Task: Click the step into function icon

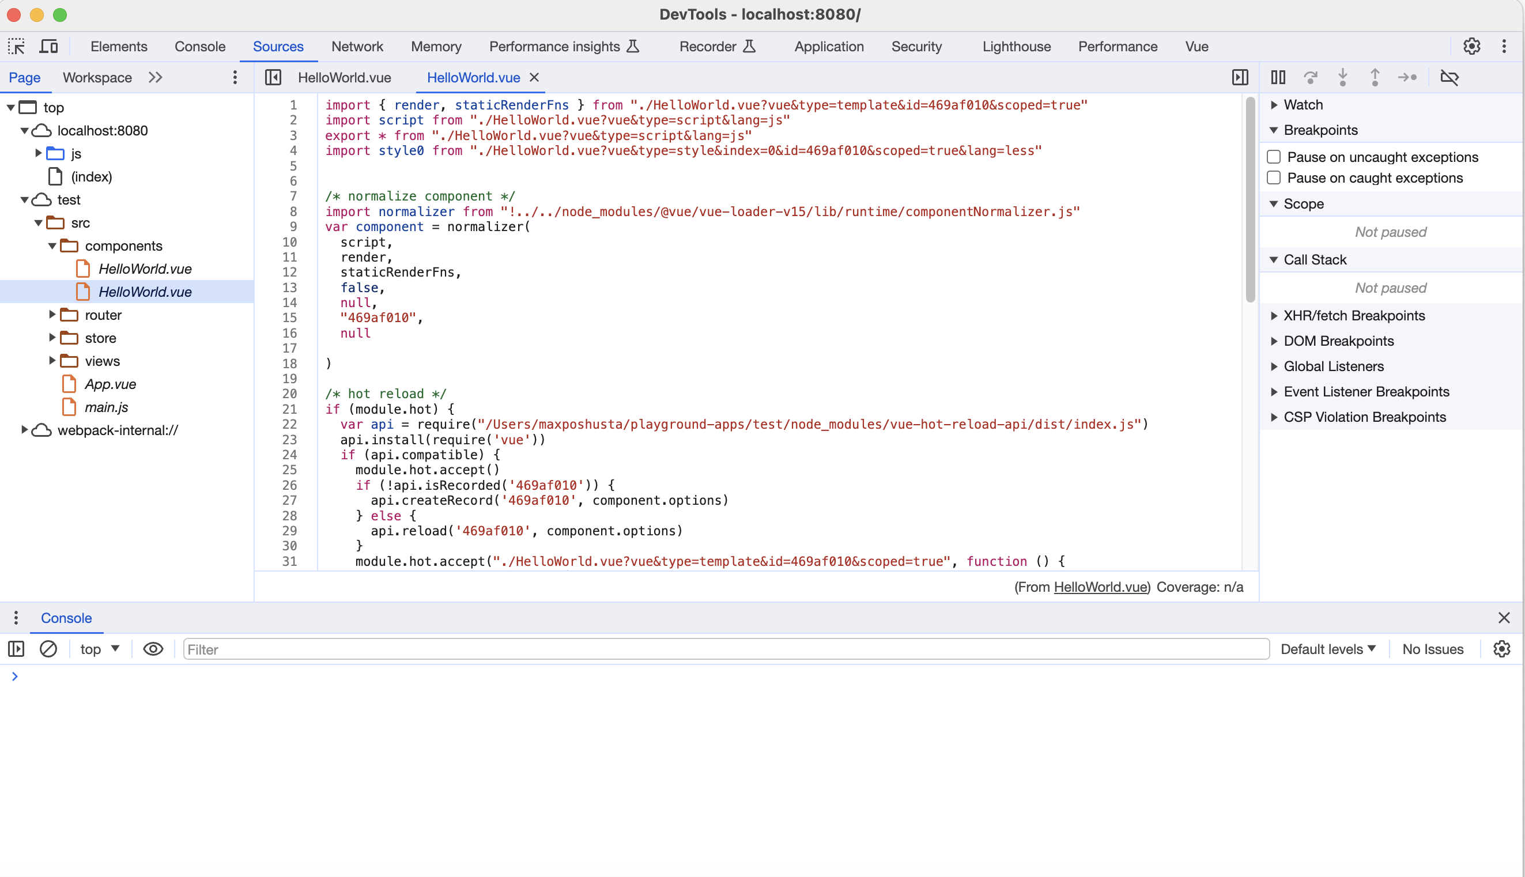Action: (1342, 78)
